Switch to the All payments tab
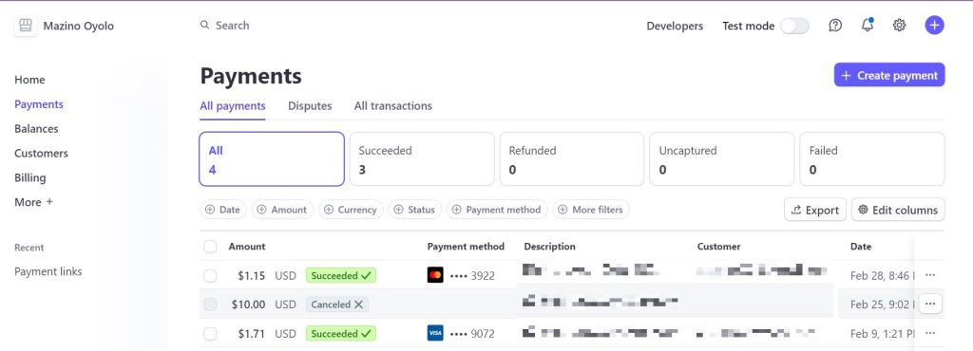Viewport: 973px width, 351px height. [233, 106]
